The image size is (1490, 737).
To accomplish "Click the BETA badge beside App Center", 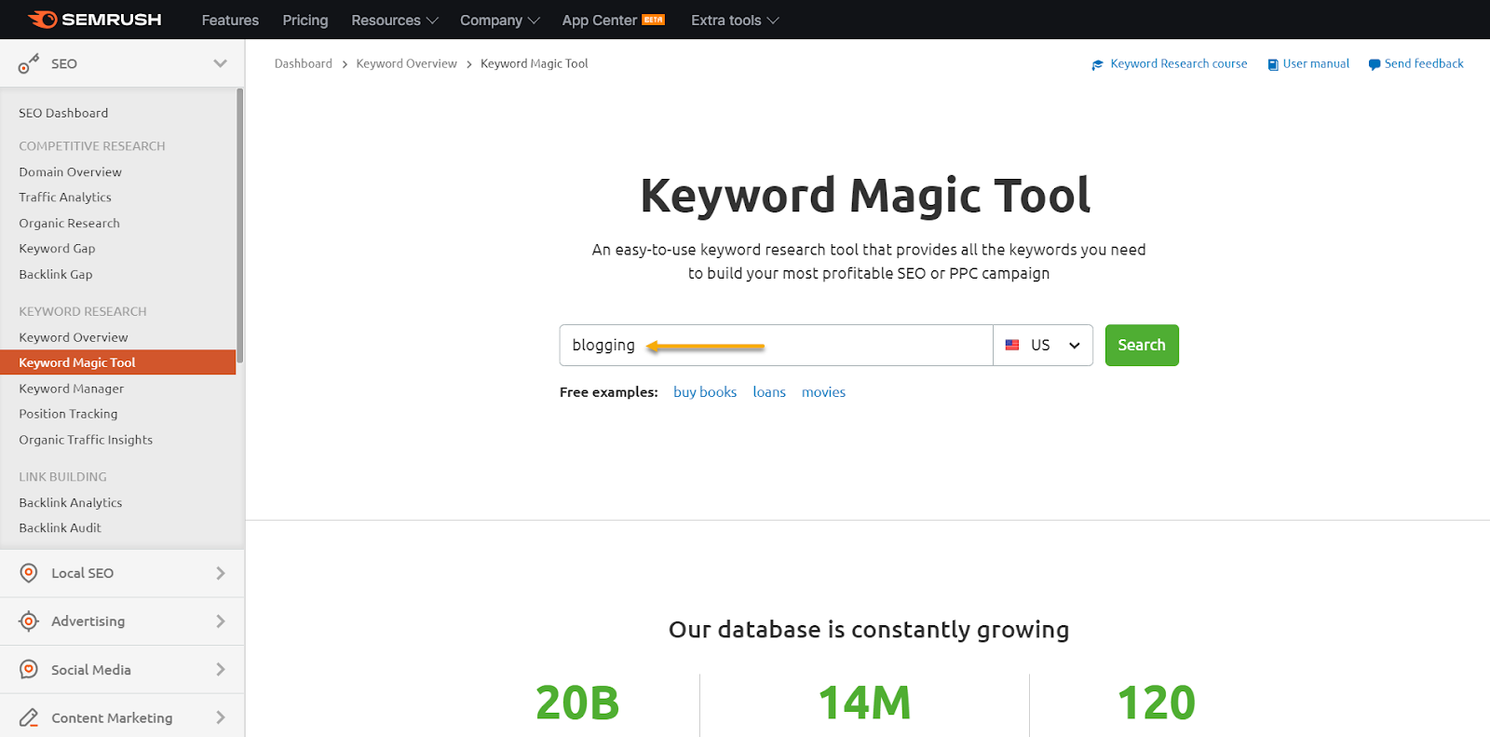I will [653, 20].
